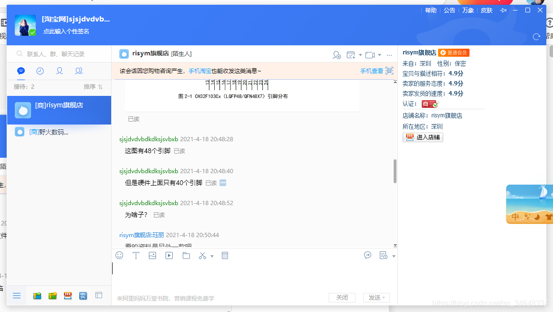This screenshot has width=553, height=312.
Task: Switch to the groups tab (two people icon)
Action: tap(79, 71)
